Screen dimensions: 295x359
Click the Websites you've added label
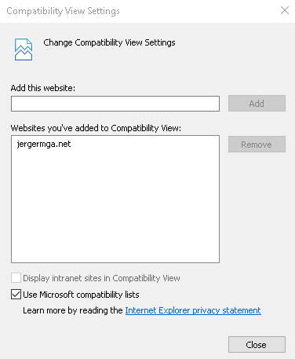point(96,128)
